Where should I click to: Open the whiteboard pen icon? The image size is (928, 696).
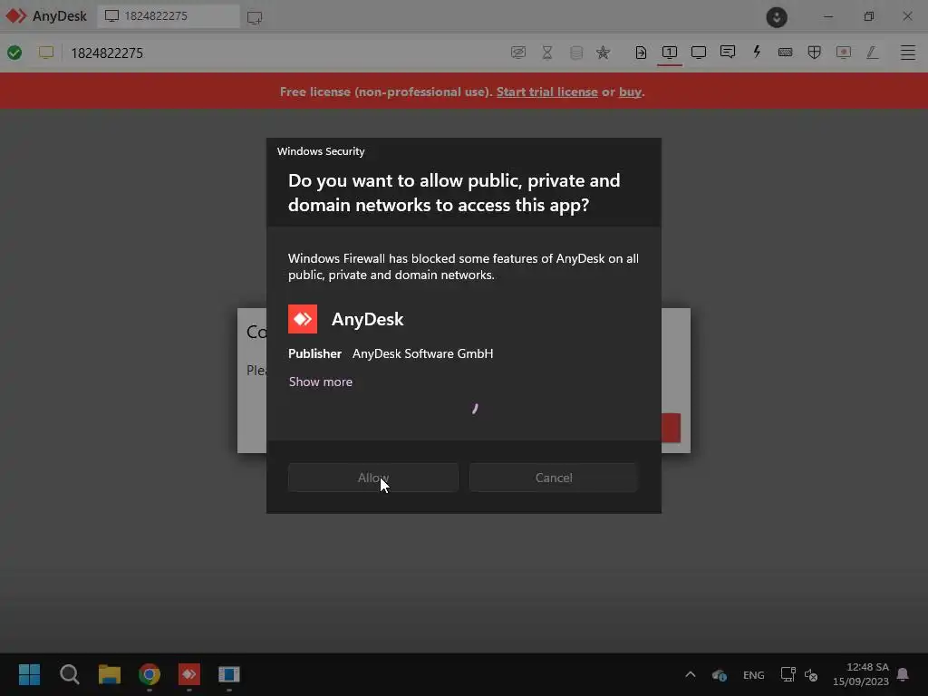[873, 53]
